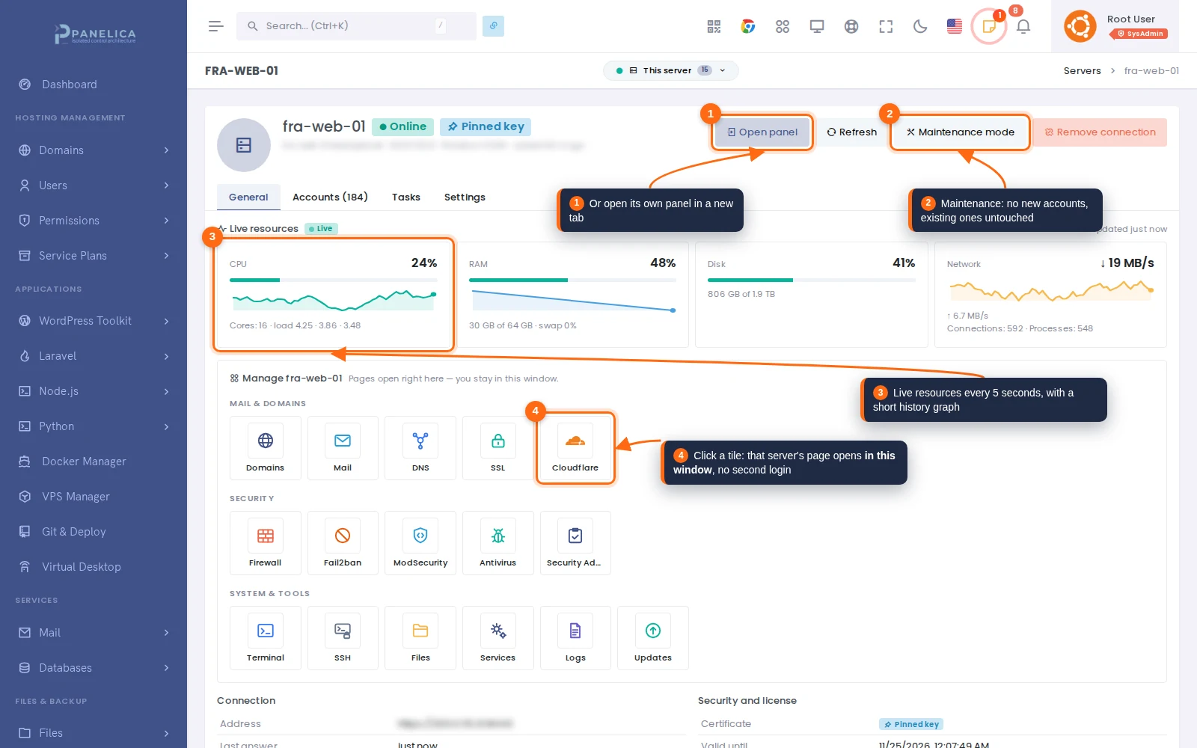Select the General tab
Viewport: 1197px width, 748px height.
coord(248,197)
